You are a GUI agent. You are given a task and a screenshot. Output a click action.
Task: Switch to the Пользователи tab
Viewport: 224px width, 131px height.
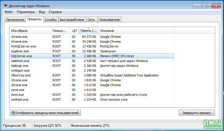(x=110, y=20)
